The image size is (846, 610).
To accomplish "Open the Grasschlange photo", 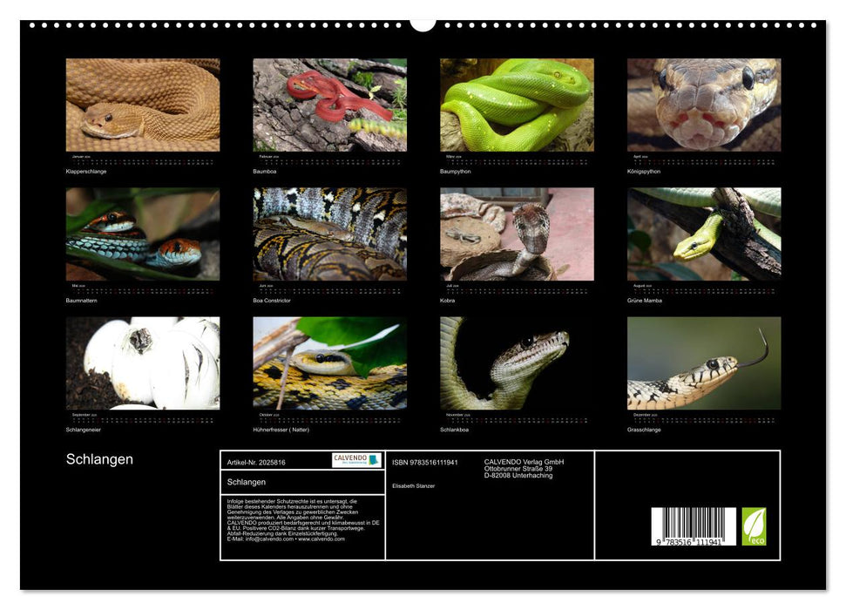I will click(704, 363).
